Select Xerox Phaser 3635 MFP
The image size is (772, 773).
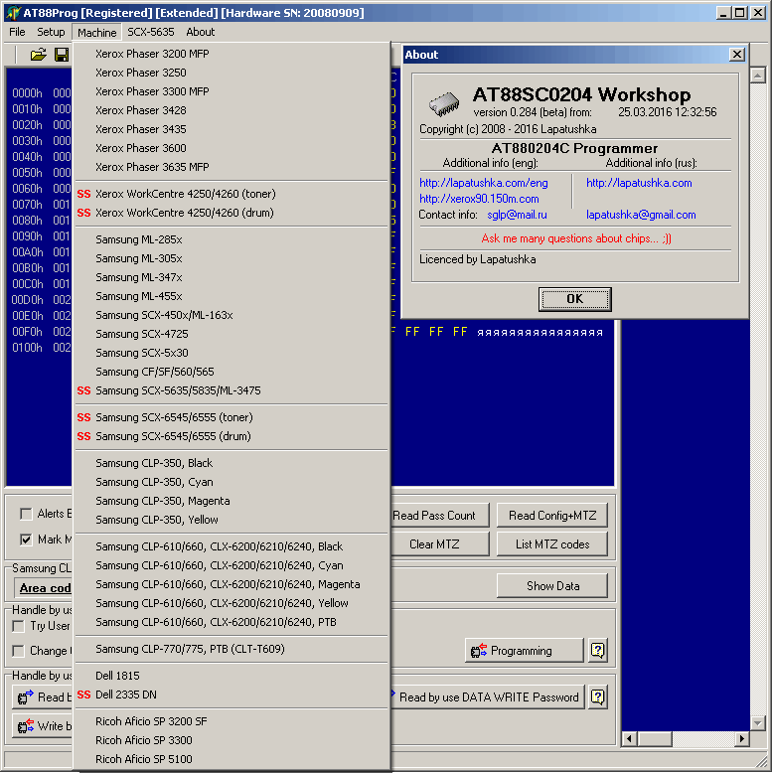[x=232, y=167]
